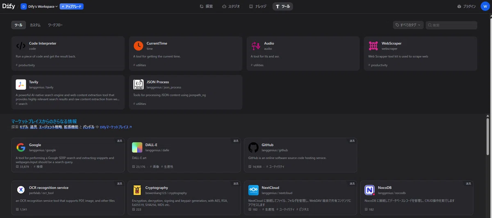Expand the Dify's Workspace switcher
492x218 pixels.
(x=43, y=7)
